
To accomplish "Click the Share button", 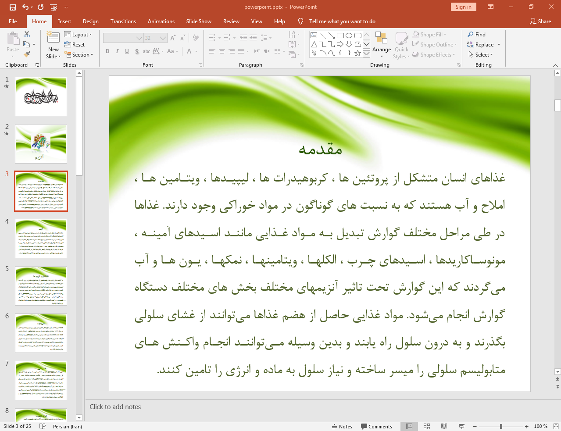I will tap(540, 21).
